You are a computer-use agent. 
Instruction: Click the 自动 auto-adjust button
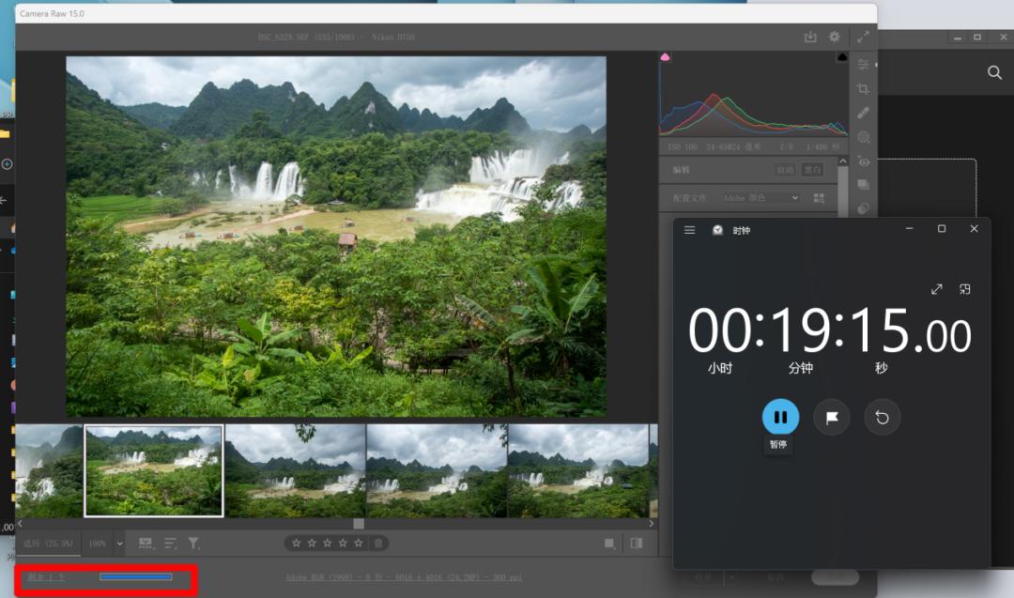(x=784, y=169)
